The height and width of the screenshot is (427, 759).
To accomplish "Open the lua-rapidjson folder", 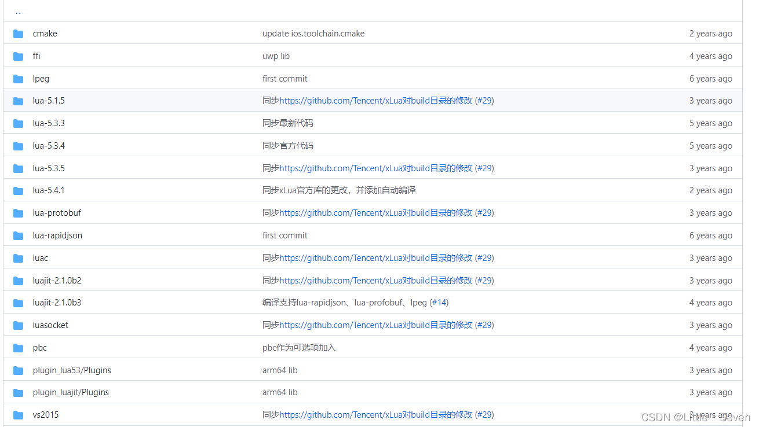I will [57, 235].
